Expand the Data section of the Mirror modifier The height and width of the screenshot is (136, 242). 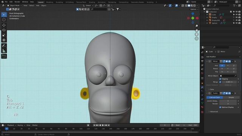[x=211, y=90]
